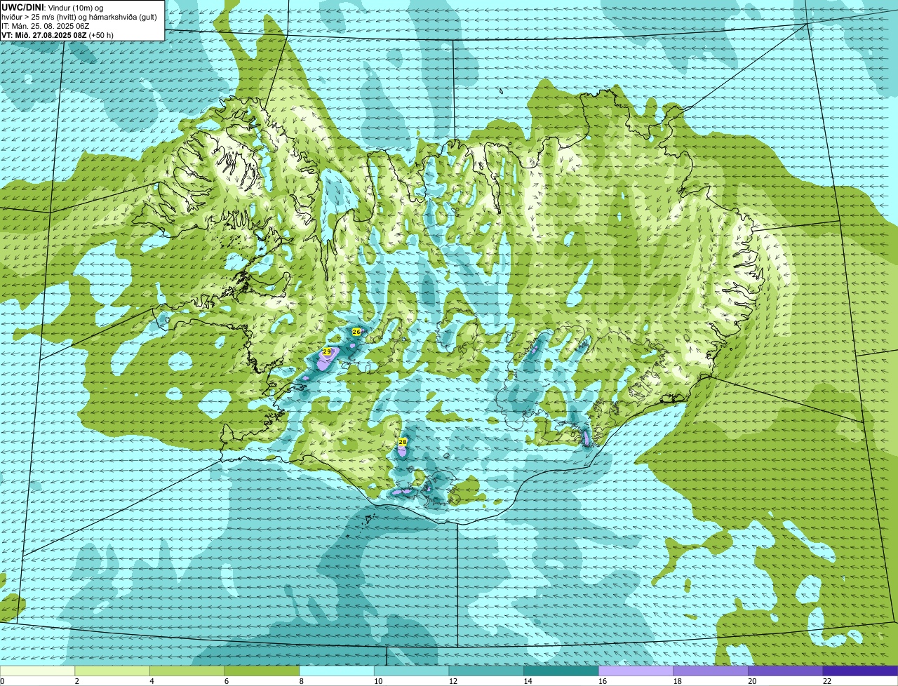Click the scale label '2'
The image size is (898, 686).
pos(76,681)
